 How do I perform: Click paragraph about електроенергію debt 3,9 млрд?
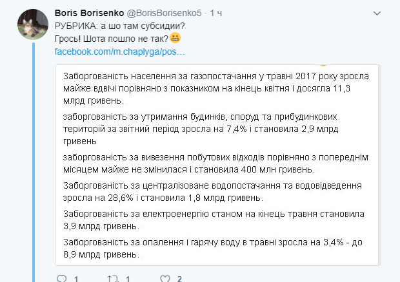214,220
